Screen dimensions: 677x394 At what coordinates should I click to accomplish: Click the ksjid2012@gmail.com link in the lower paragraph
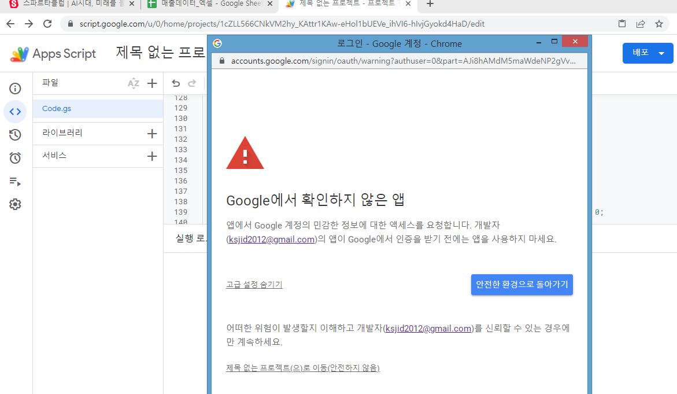428,329
